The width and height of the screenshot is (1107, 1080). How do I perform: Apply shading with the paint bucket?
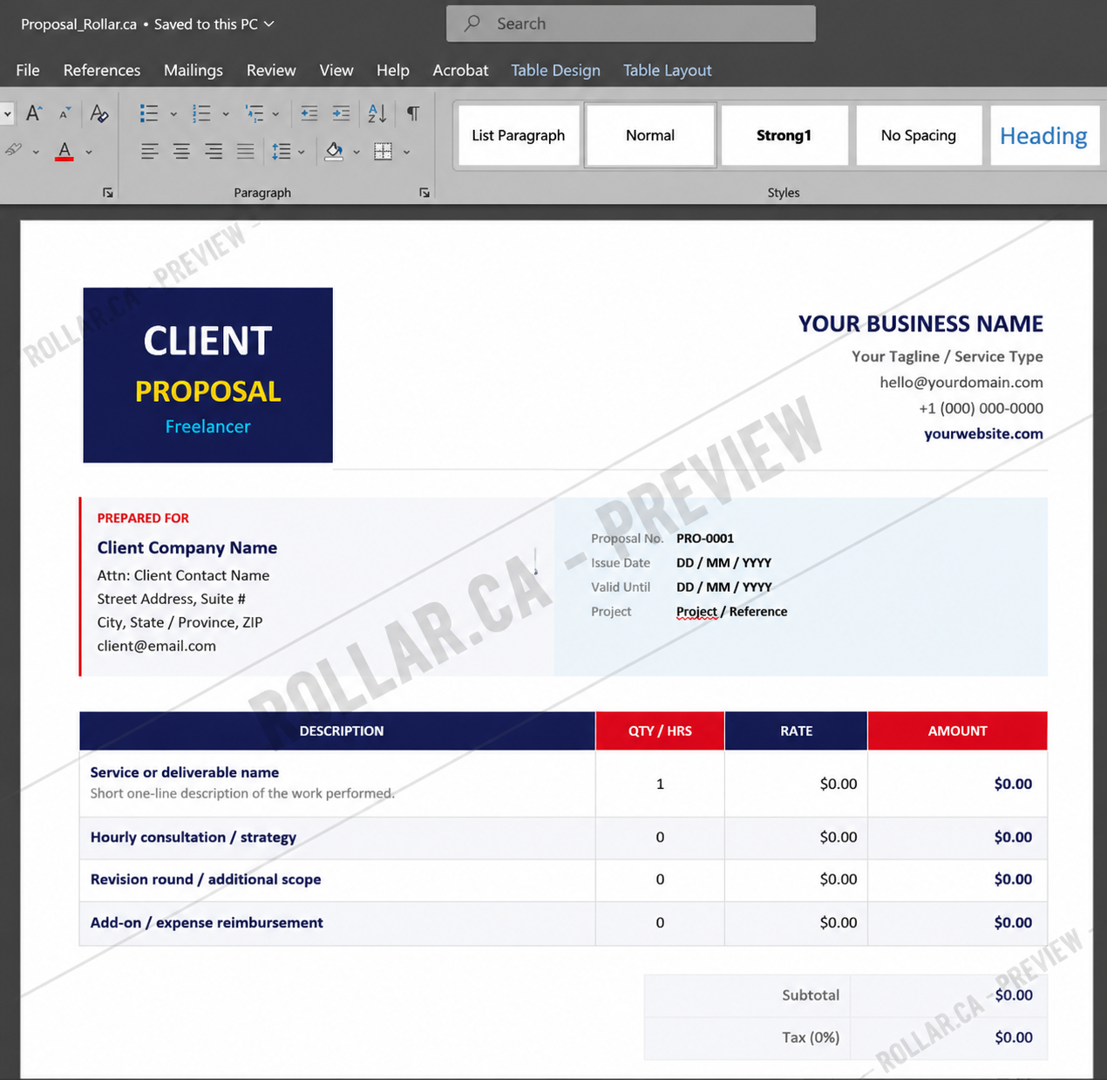point(334,152)
